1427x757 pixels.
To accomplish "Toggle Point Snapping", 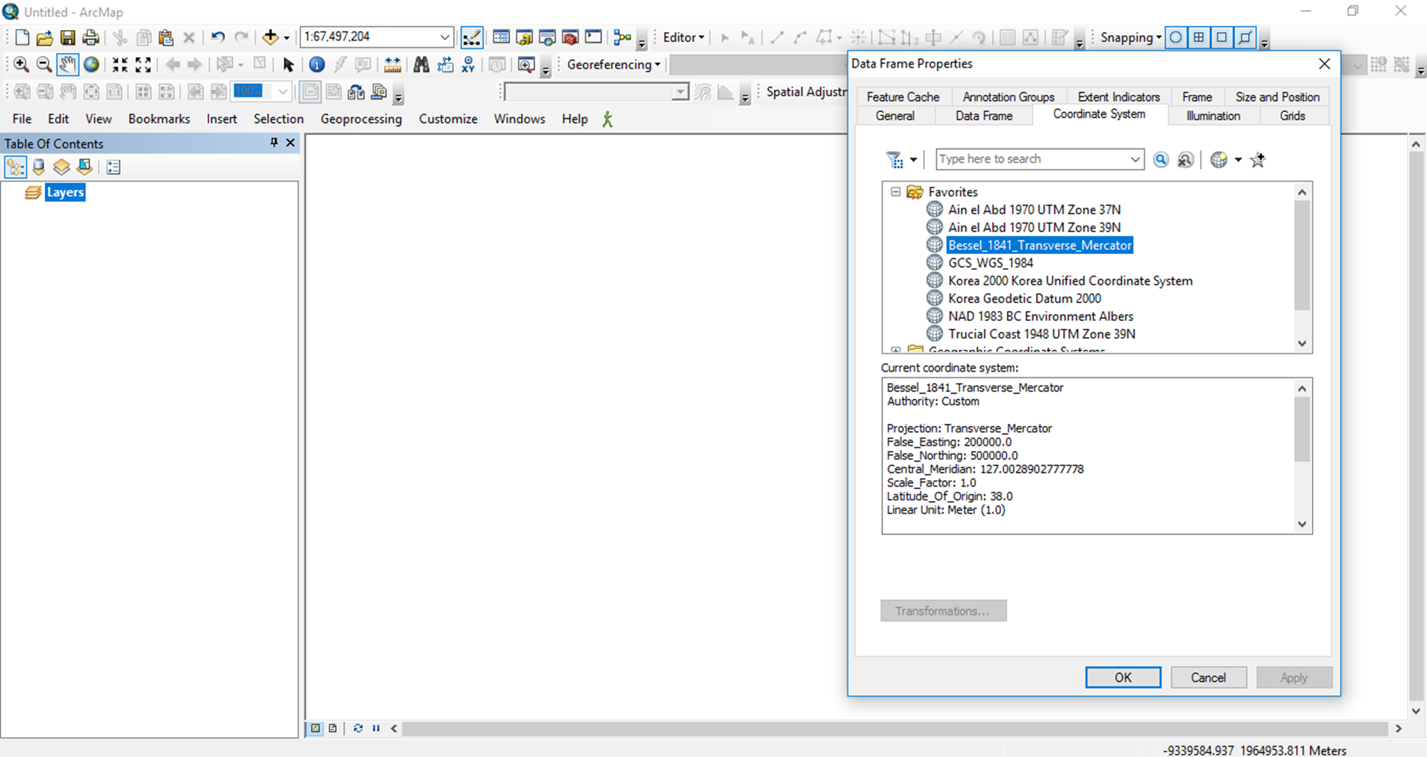I will 1176,37.
